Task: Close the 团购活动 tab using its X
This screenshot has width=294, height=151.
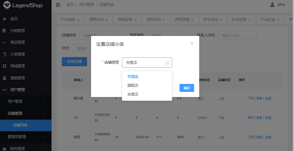Action: (106, 20)
